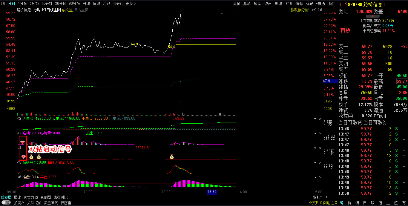This screenshot has height=206, width=408.
Task: Open the K6 panel dropdown arrow
Action: click(315, 177)
